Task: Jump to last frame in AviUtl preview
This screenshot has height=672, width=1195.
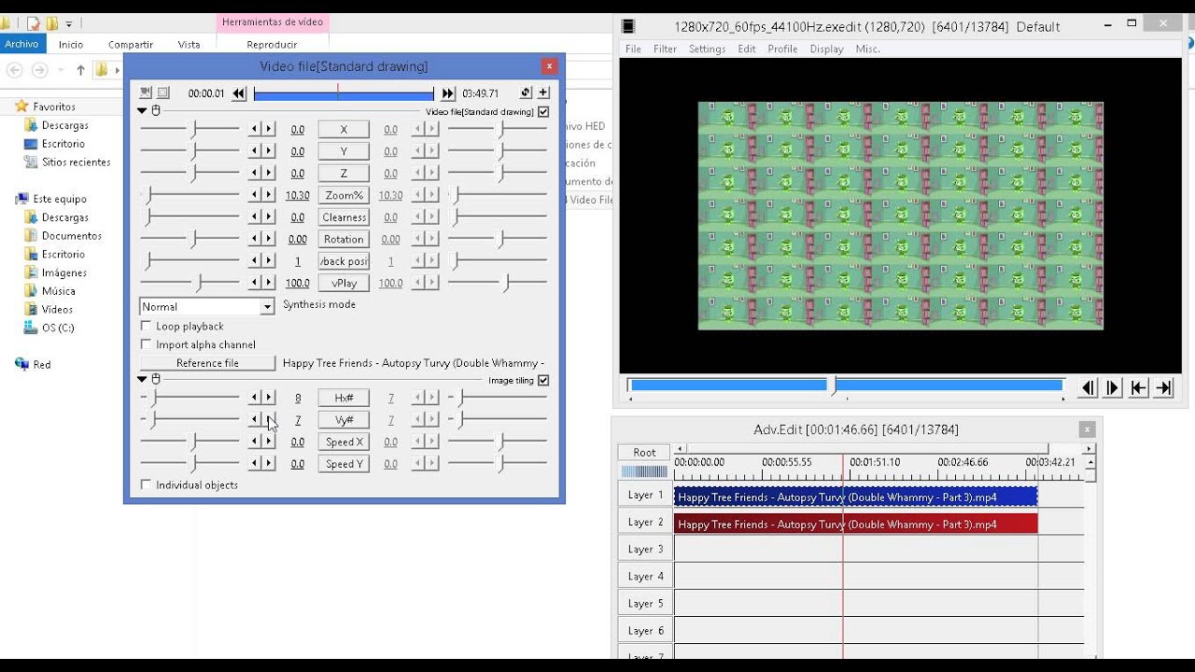Action: (x=1163, y=388)
